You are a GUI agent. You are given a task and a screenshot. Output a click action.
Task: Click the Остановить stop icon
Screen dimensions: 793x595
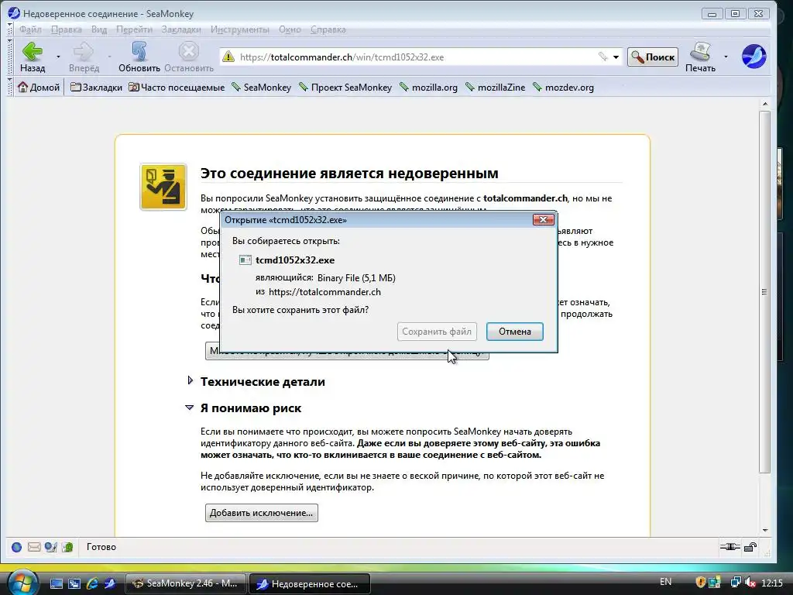click(189, 52)
